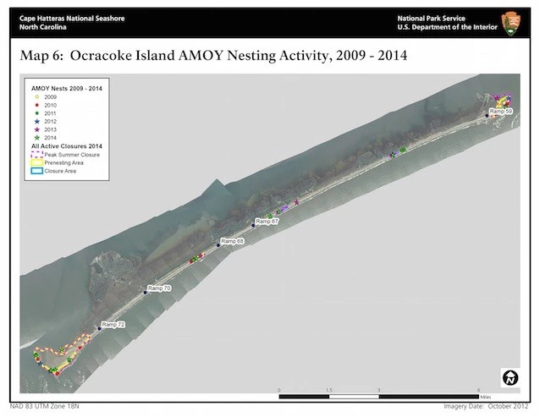Click the Ramp 67 map label
This screenshot has width=540, height=417.
tap(268, 221)
